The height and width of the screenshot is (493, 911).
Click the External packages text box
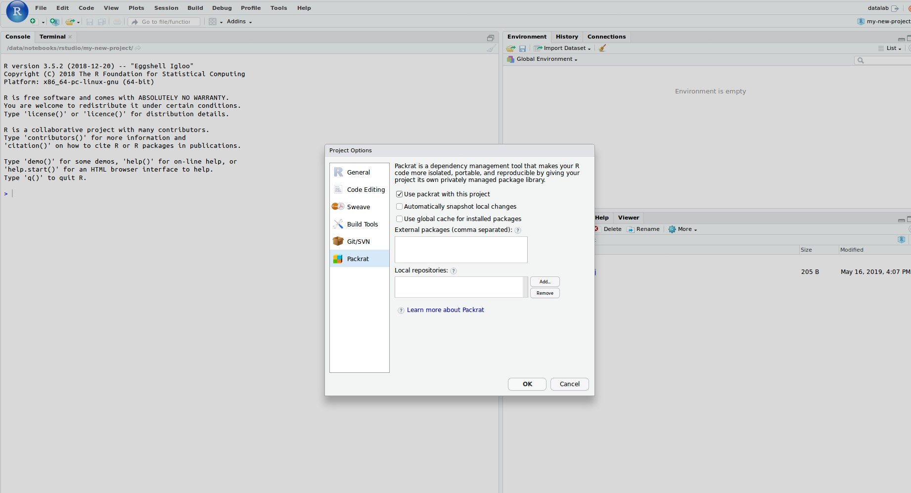461,250
